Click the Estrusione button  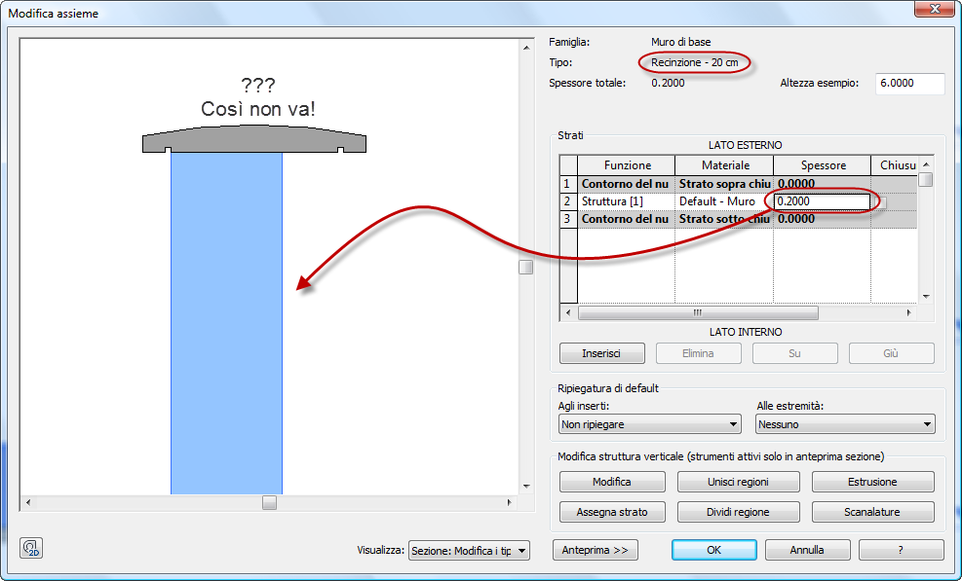pos(873,482)
